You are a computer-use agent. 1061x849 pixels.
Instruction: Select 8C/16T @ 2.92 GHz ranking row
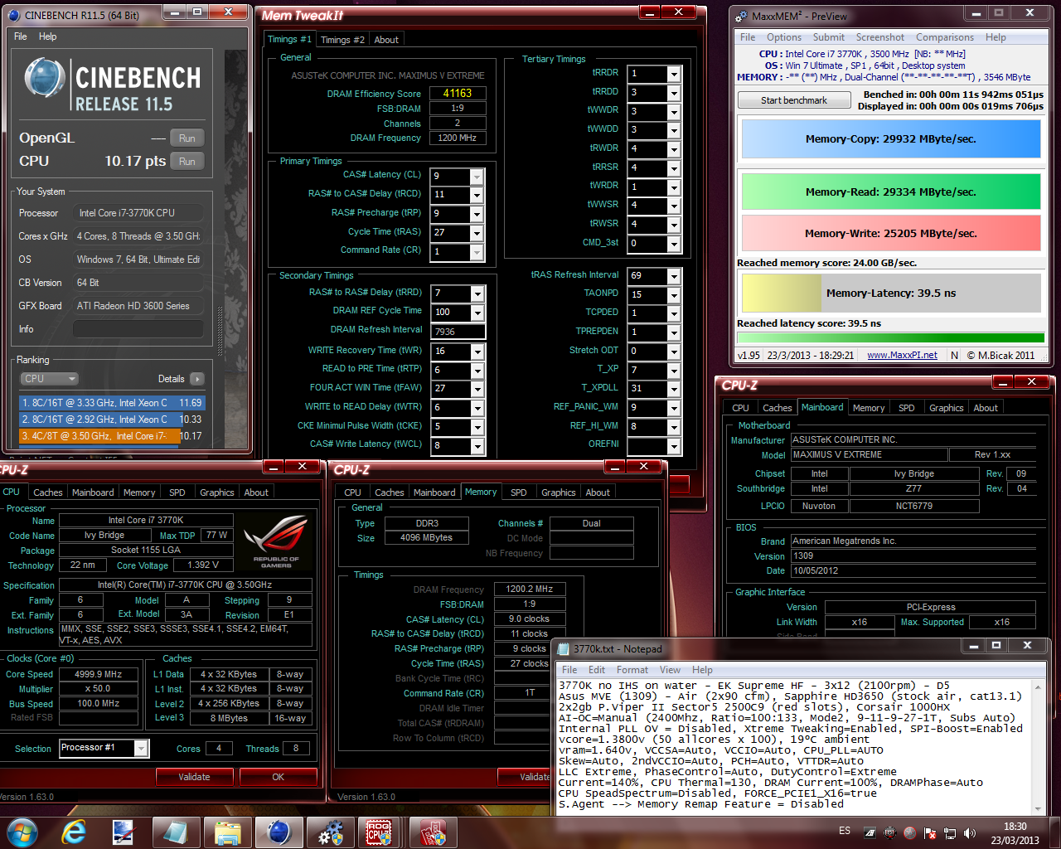111,420
